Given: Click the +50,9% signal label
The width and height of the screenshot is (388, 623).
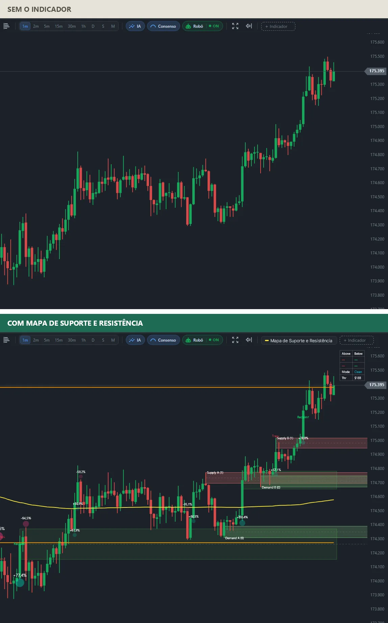Looking at the screenshot, I should [78, 504].
